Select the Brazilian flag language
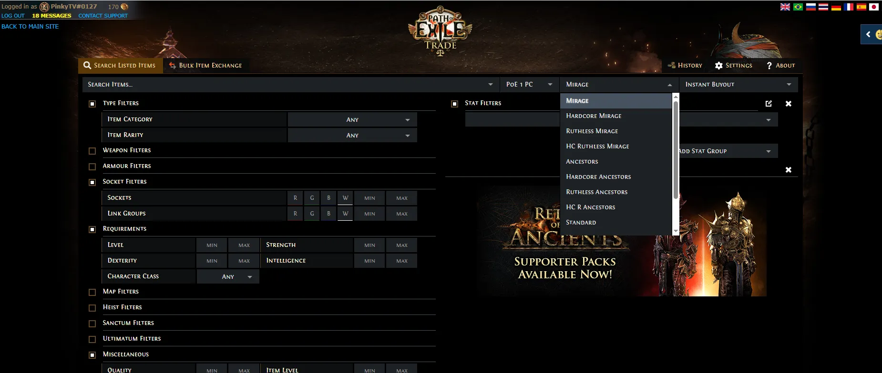The width and height of the screenshot is (882, 373). pos(798,7)
